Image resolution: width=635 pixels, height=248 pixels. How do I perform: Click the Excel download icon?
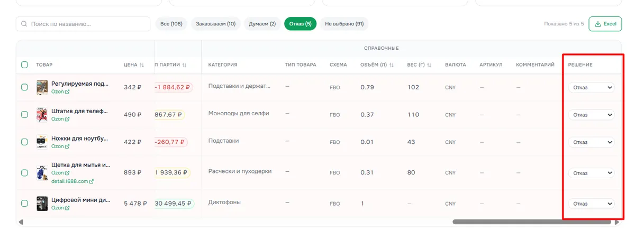click(598, 24)
